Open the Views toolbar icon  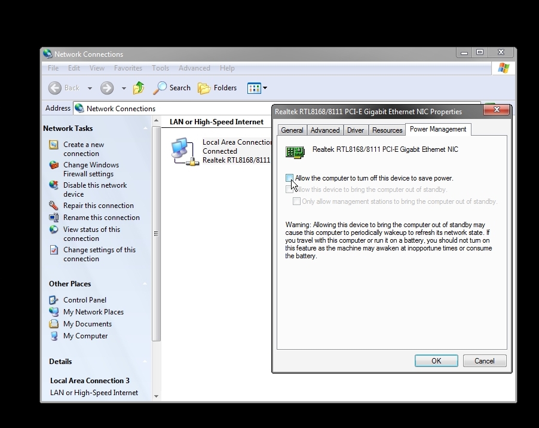pyautogui.click(x=254, y=88)
